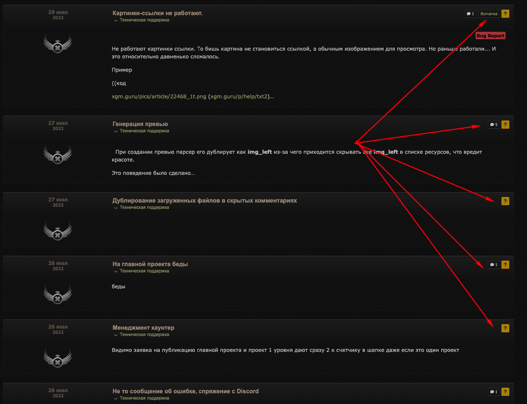Click the question-mark icon on the Не то сообщение post

click(x=505, y=392)
